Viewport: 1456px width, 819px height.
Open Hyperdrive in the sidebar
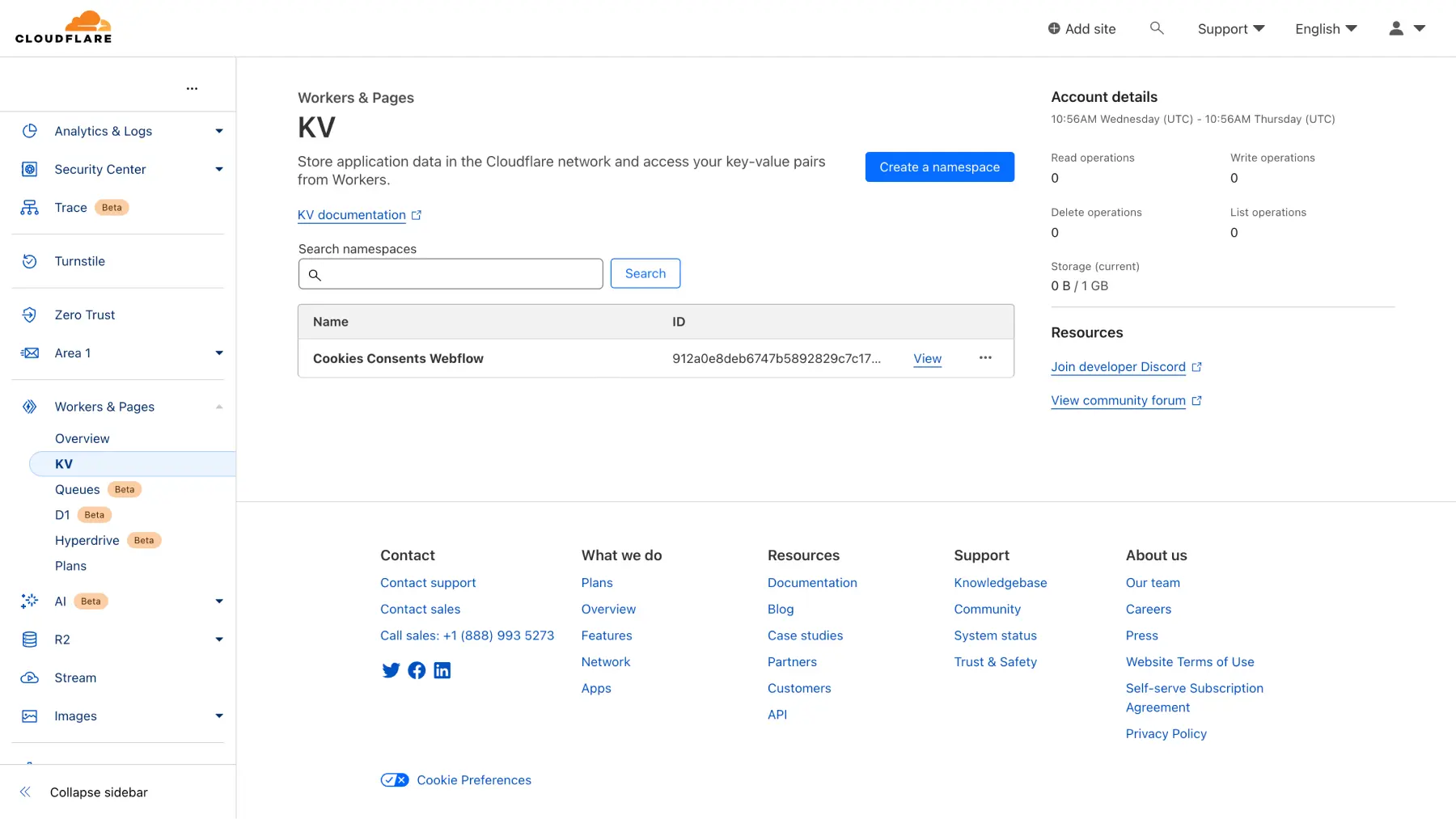(x=87, y=540)
